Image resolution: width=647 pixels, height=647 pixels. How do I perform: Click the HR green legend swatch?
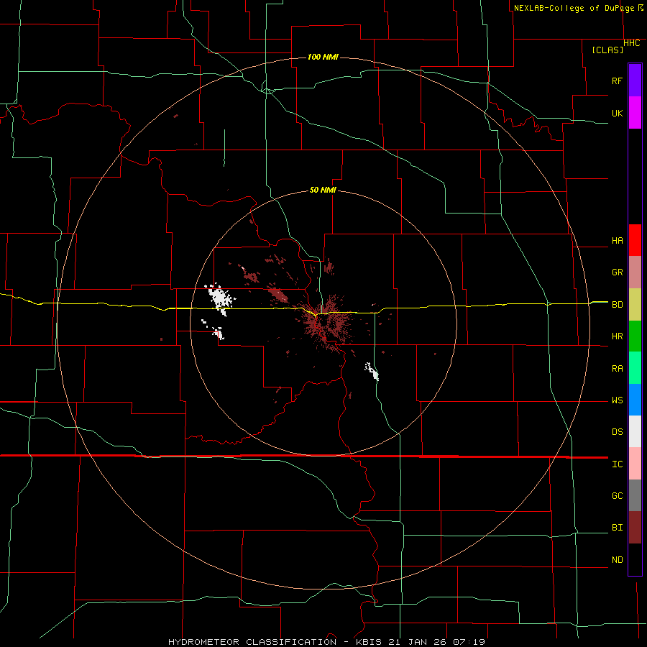click(x=635, y=336)
